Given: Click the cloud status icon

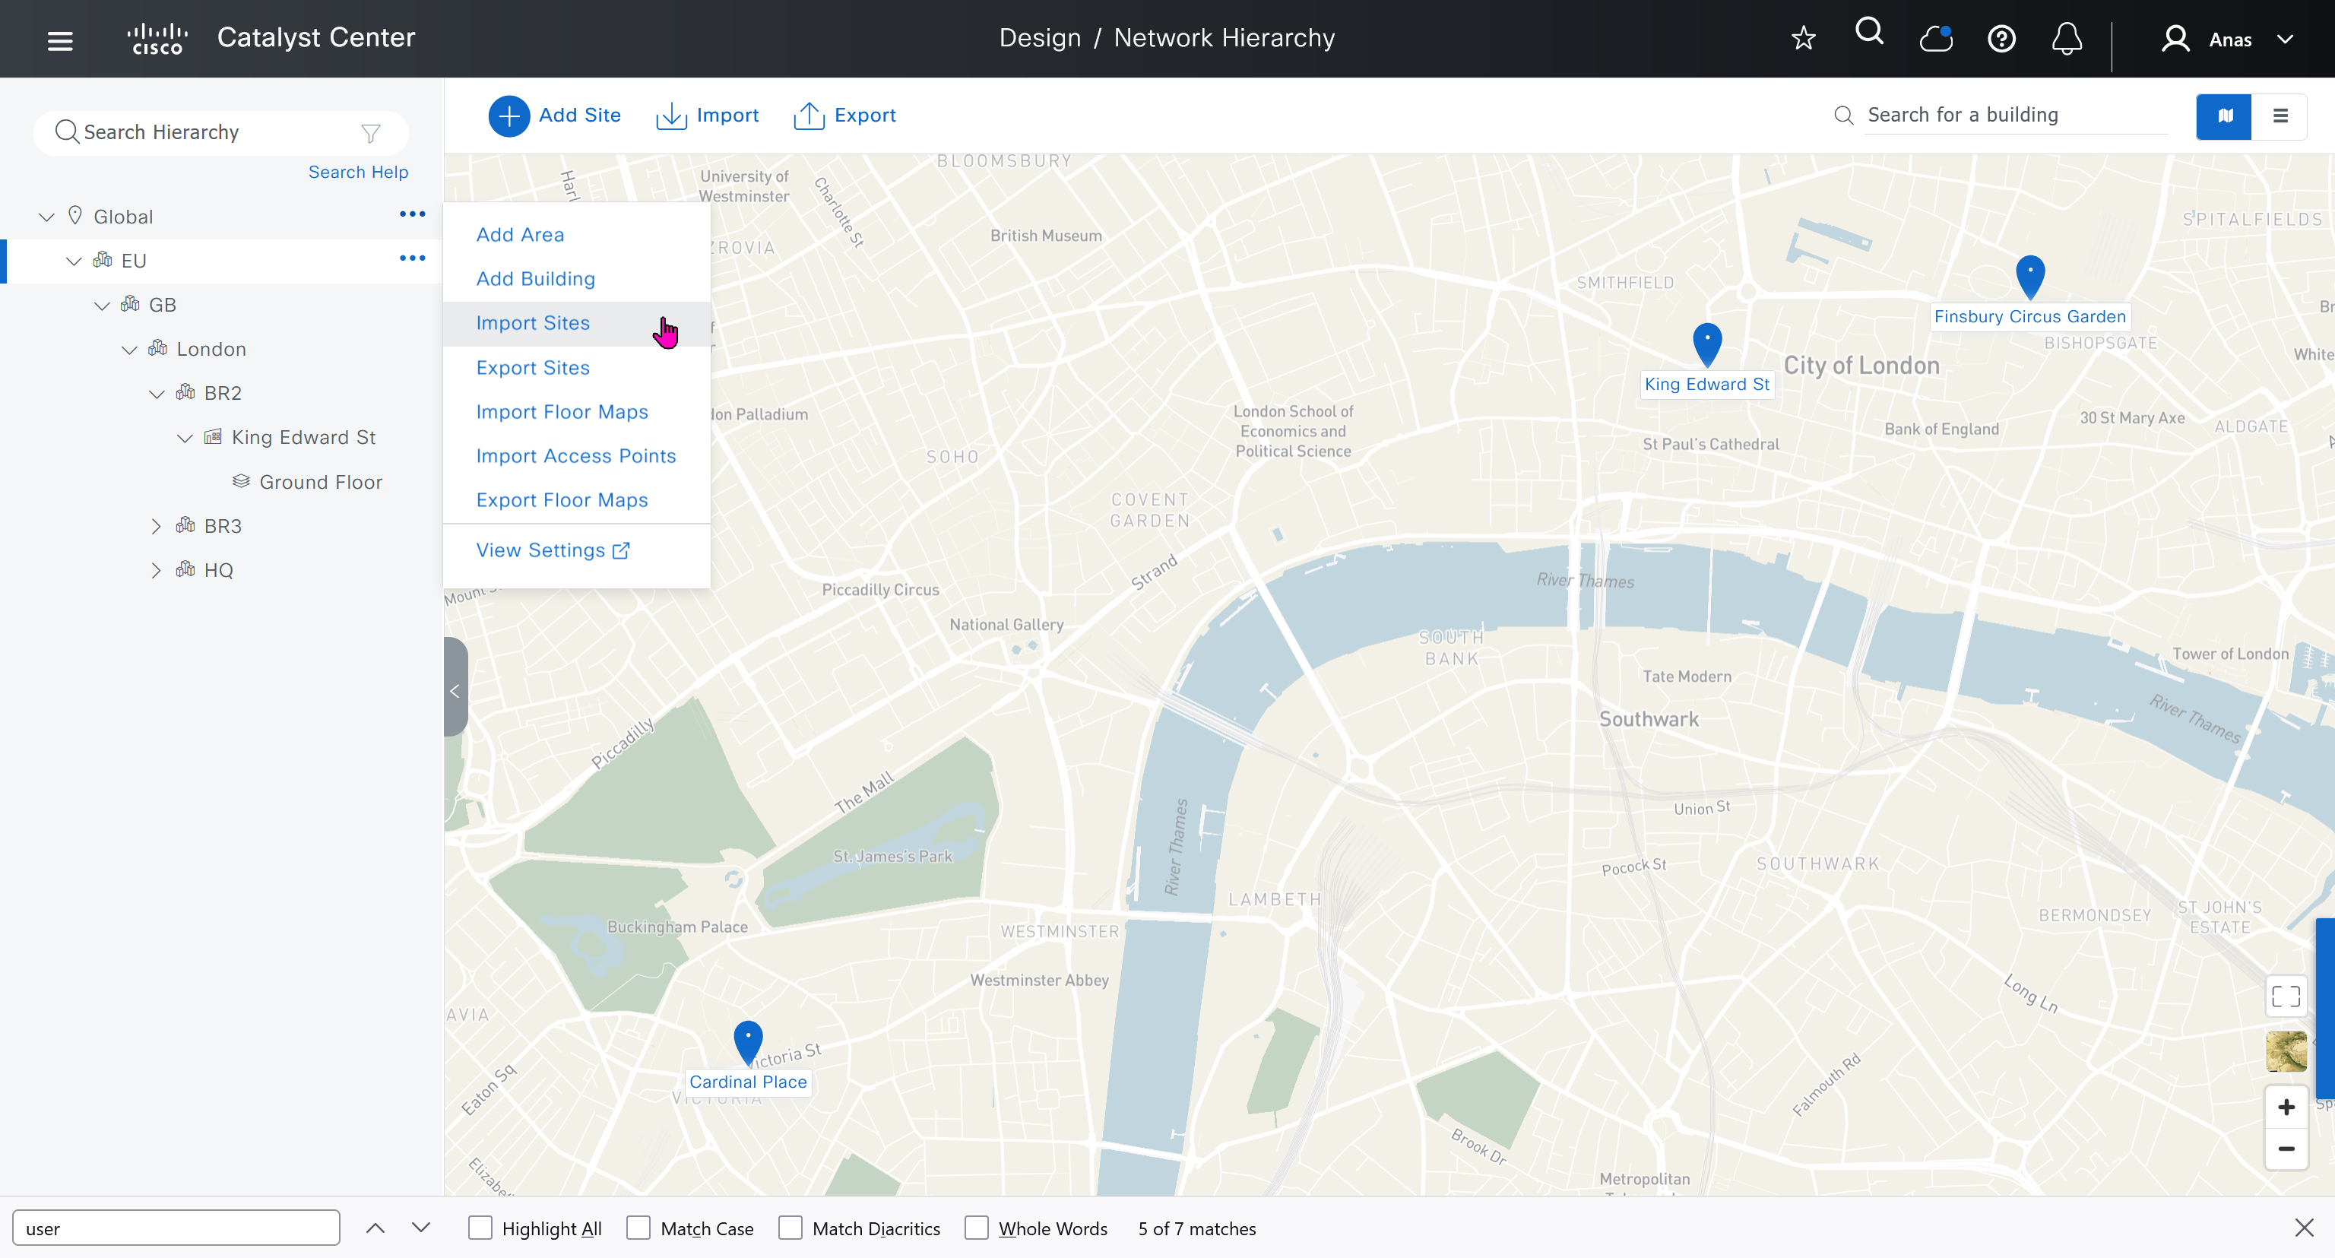Looking at the screenshot, I should coord(1935,39).
